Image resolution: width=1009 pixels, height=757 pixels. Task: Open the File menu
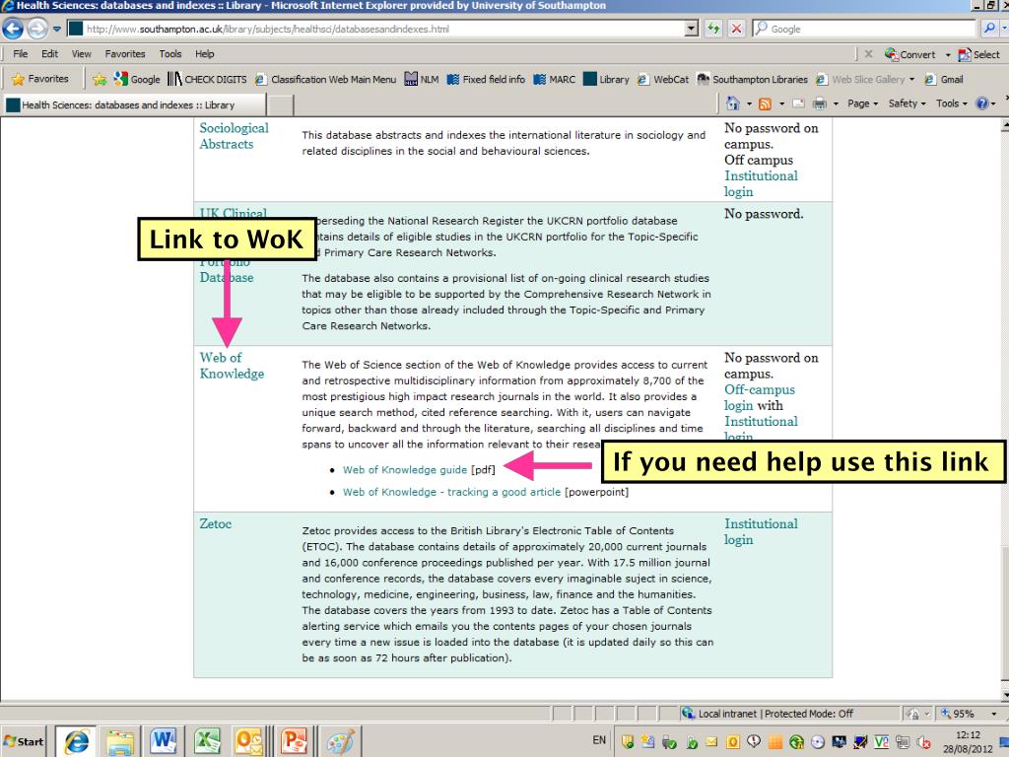point(21,54)
